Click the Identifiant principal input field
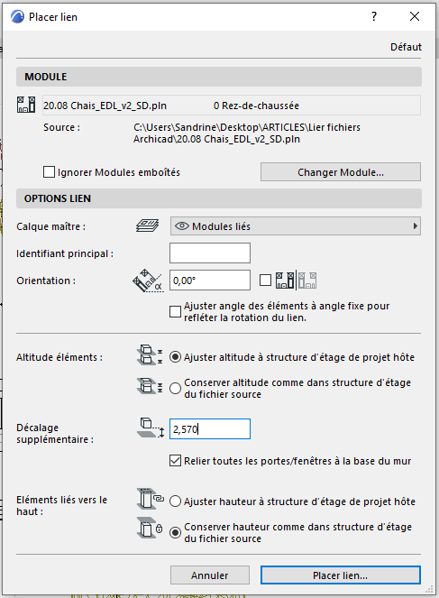This screenshot has height=598, width=439. [x=210, y=253]
